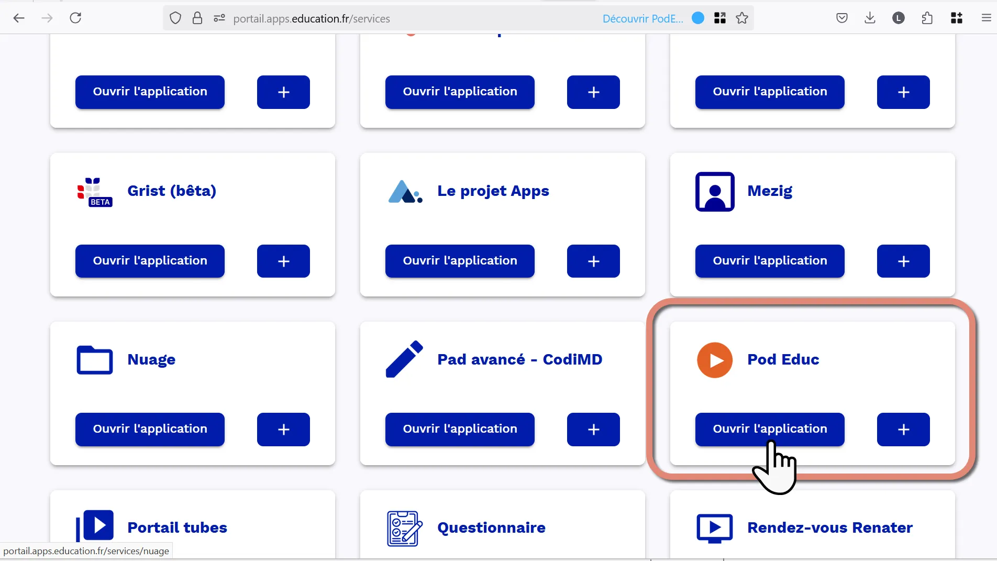Click the browser forward arrow
The width and height of the screenshot is (997, 561).
[x=47, y=18]
